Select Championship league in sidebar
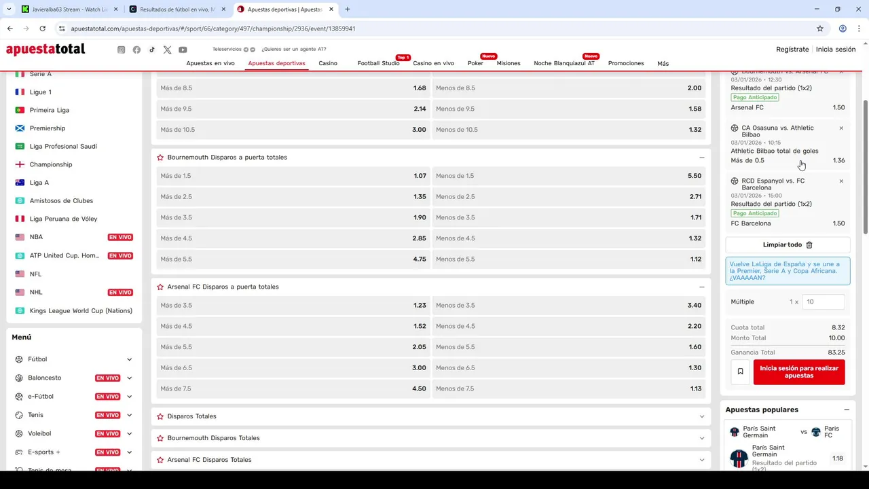The image size is (869, 489). click(51, 164)
